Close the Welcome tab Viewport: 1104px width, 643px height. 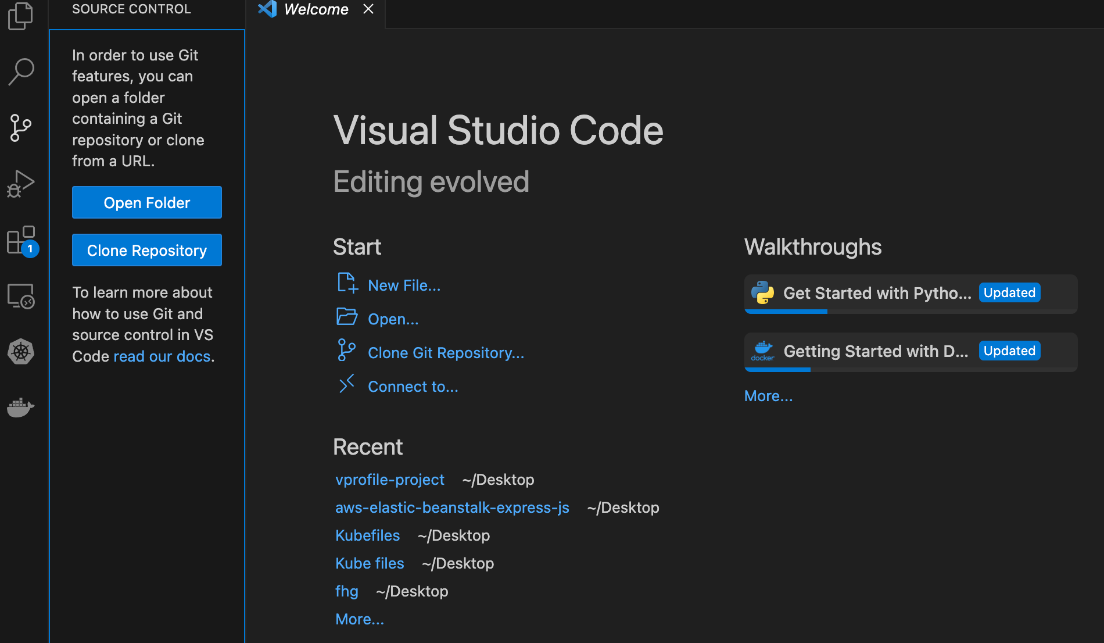[368, 9]
